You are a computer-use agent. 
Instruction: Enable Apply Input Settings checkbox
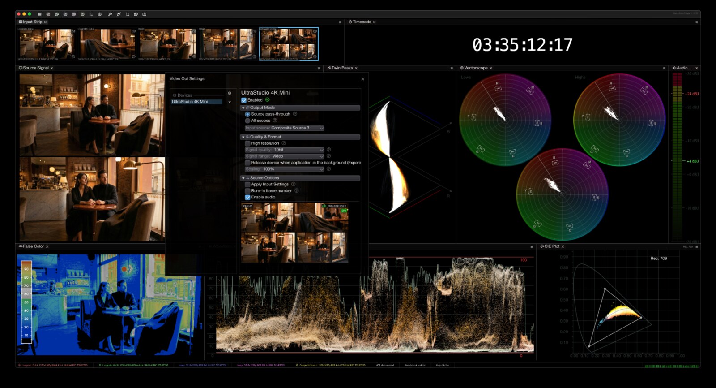click(247, 185)
